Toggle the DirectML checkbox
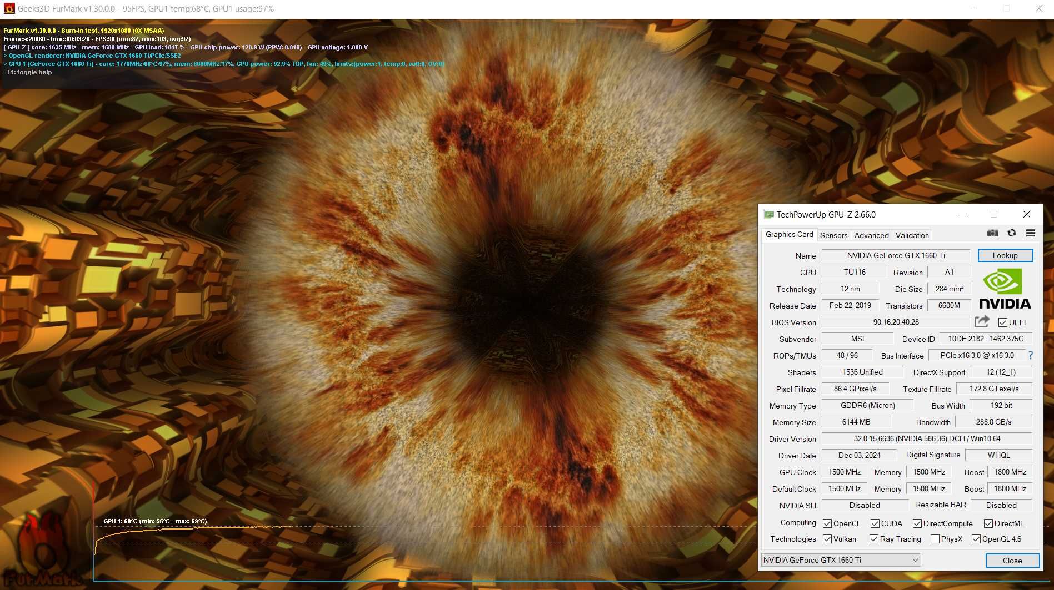Image resolution: width=1054 pixels, height=590 pixels. (988, 523)
